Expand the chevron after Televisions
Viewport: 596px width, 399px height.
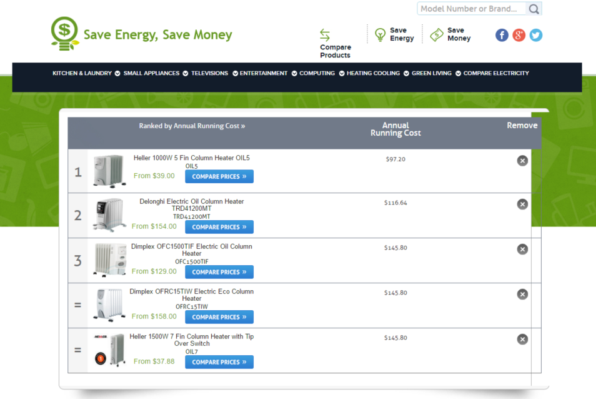236,73
